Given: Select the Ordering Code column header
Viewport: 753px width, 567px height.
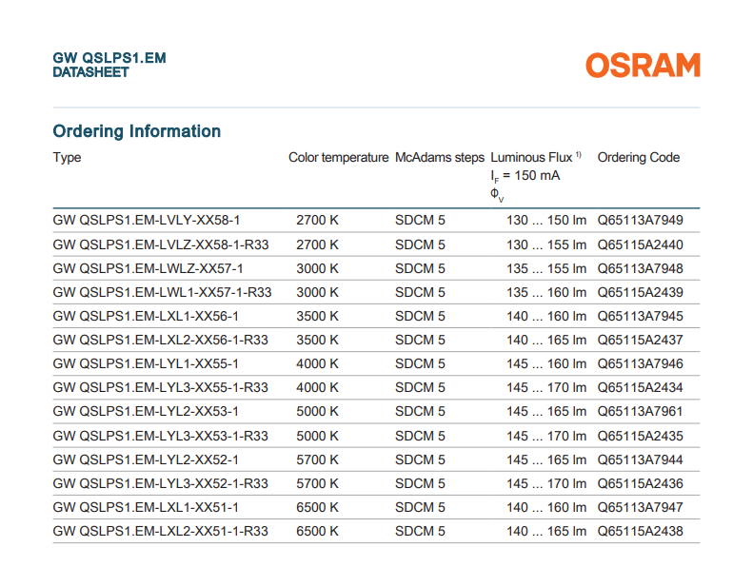Looking at the screenshot, I should [638, 158].
